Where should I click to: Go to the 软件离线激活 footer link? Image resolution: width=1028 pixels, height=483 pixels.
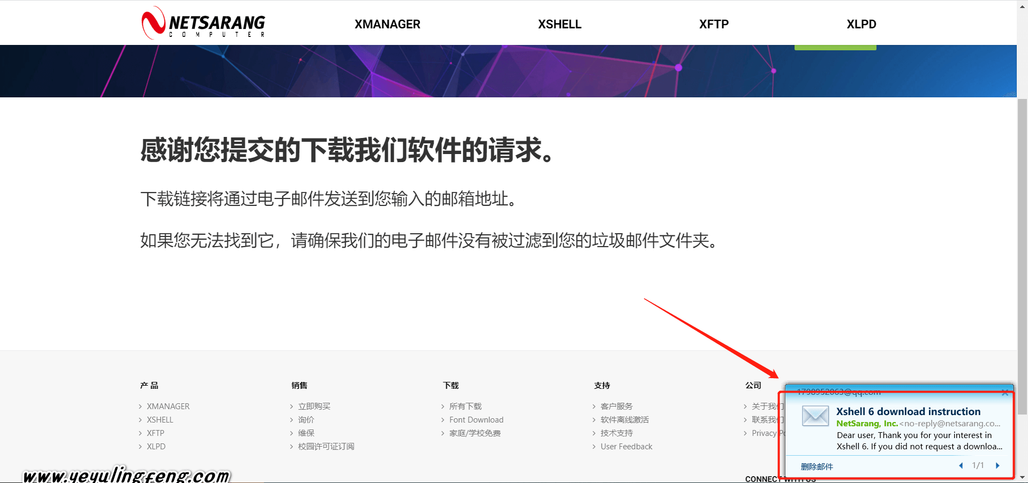625,420
